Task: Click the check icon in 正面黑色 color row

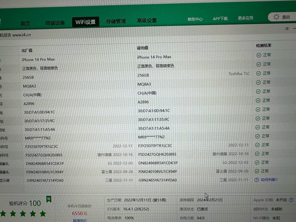Action: (259, 64)
